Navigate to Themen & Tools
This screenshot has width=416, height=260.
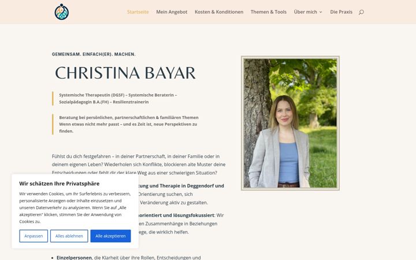(269, 12)
